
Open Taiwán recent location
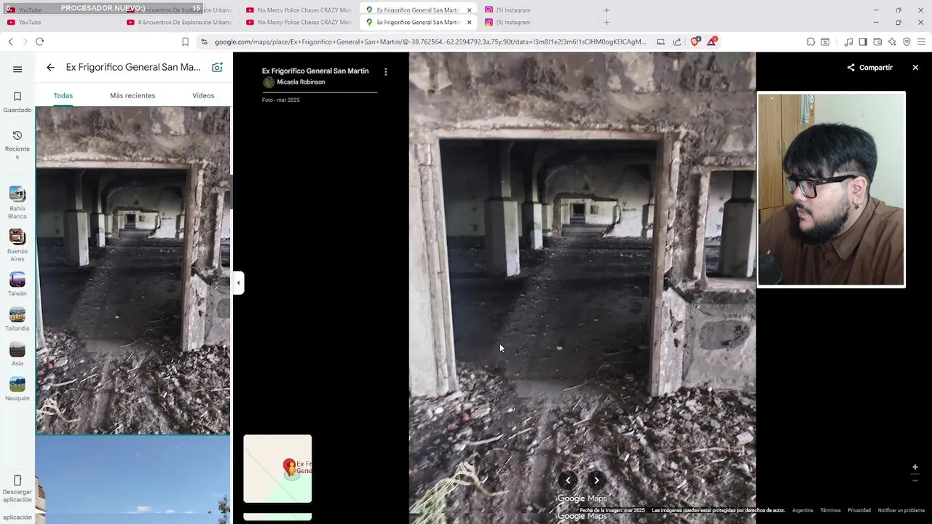[17, 285]
